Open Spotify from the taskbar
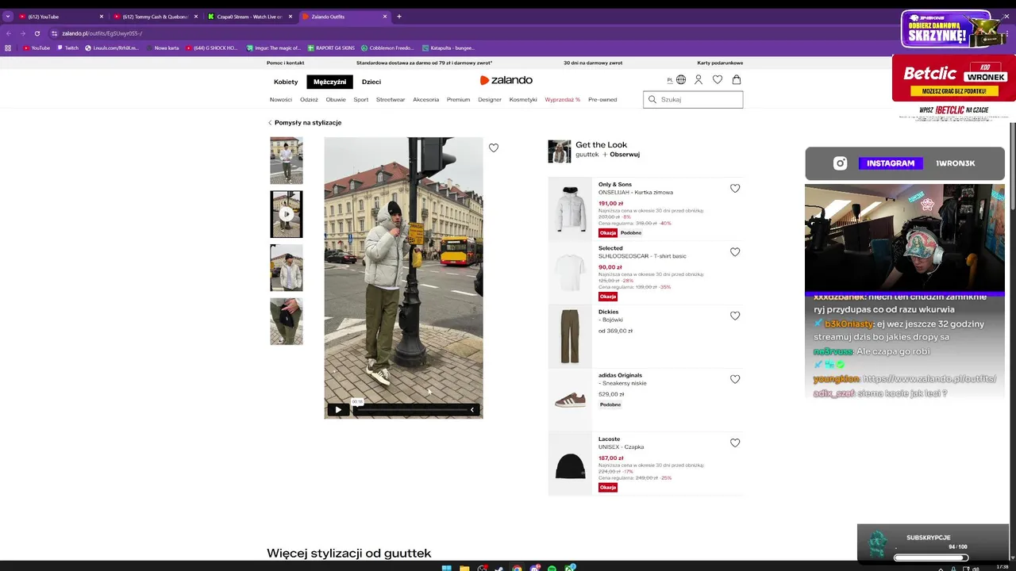 (x=552, y=568)
